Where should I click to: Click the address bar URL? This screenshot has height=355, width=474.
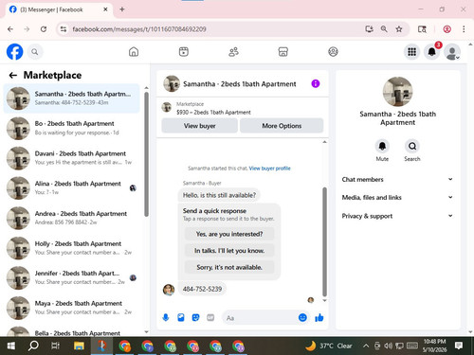139,29
